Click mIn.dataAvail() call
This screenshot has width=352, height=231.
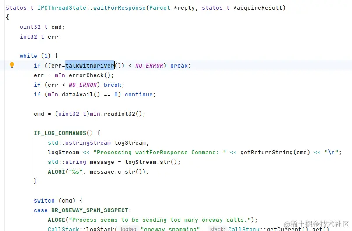click(x=74, y=94)
